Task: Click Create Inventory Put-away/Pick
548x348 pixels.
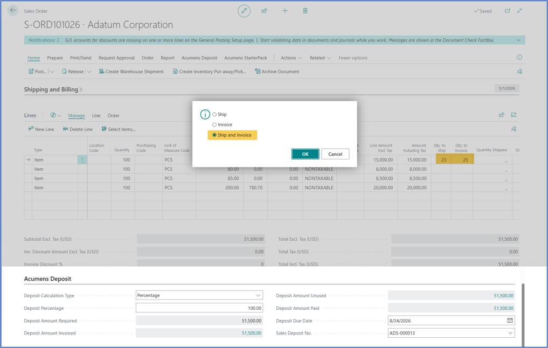Action: 209,71
